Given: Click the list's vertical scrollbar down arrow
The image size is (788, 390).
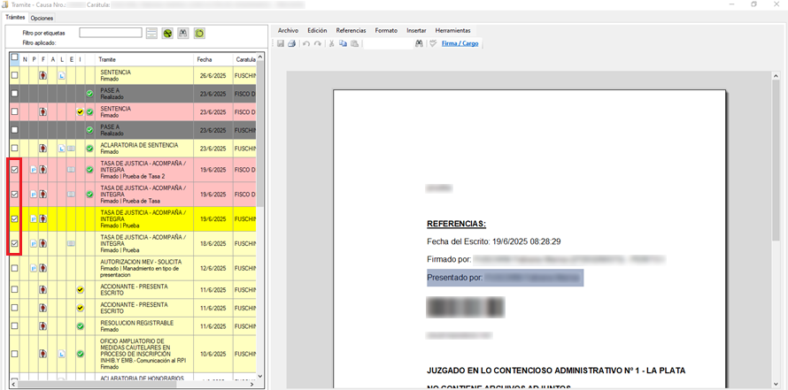Looking at the screenshot, I should (260, 377).
